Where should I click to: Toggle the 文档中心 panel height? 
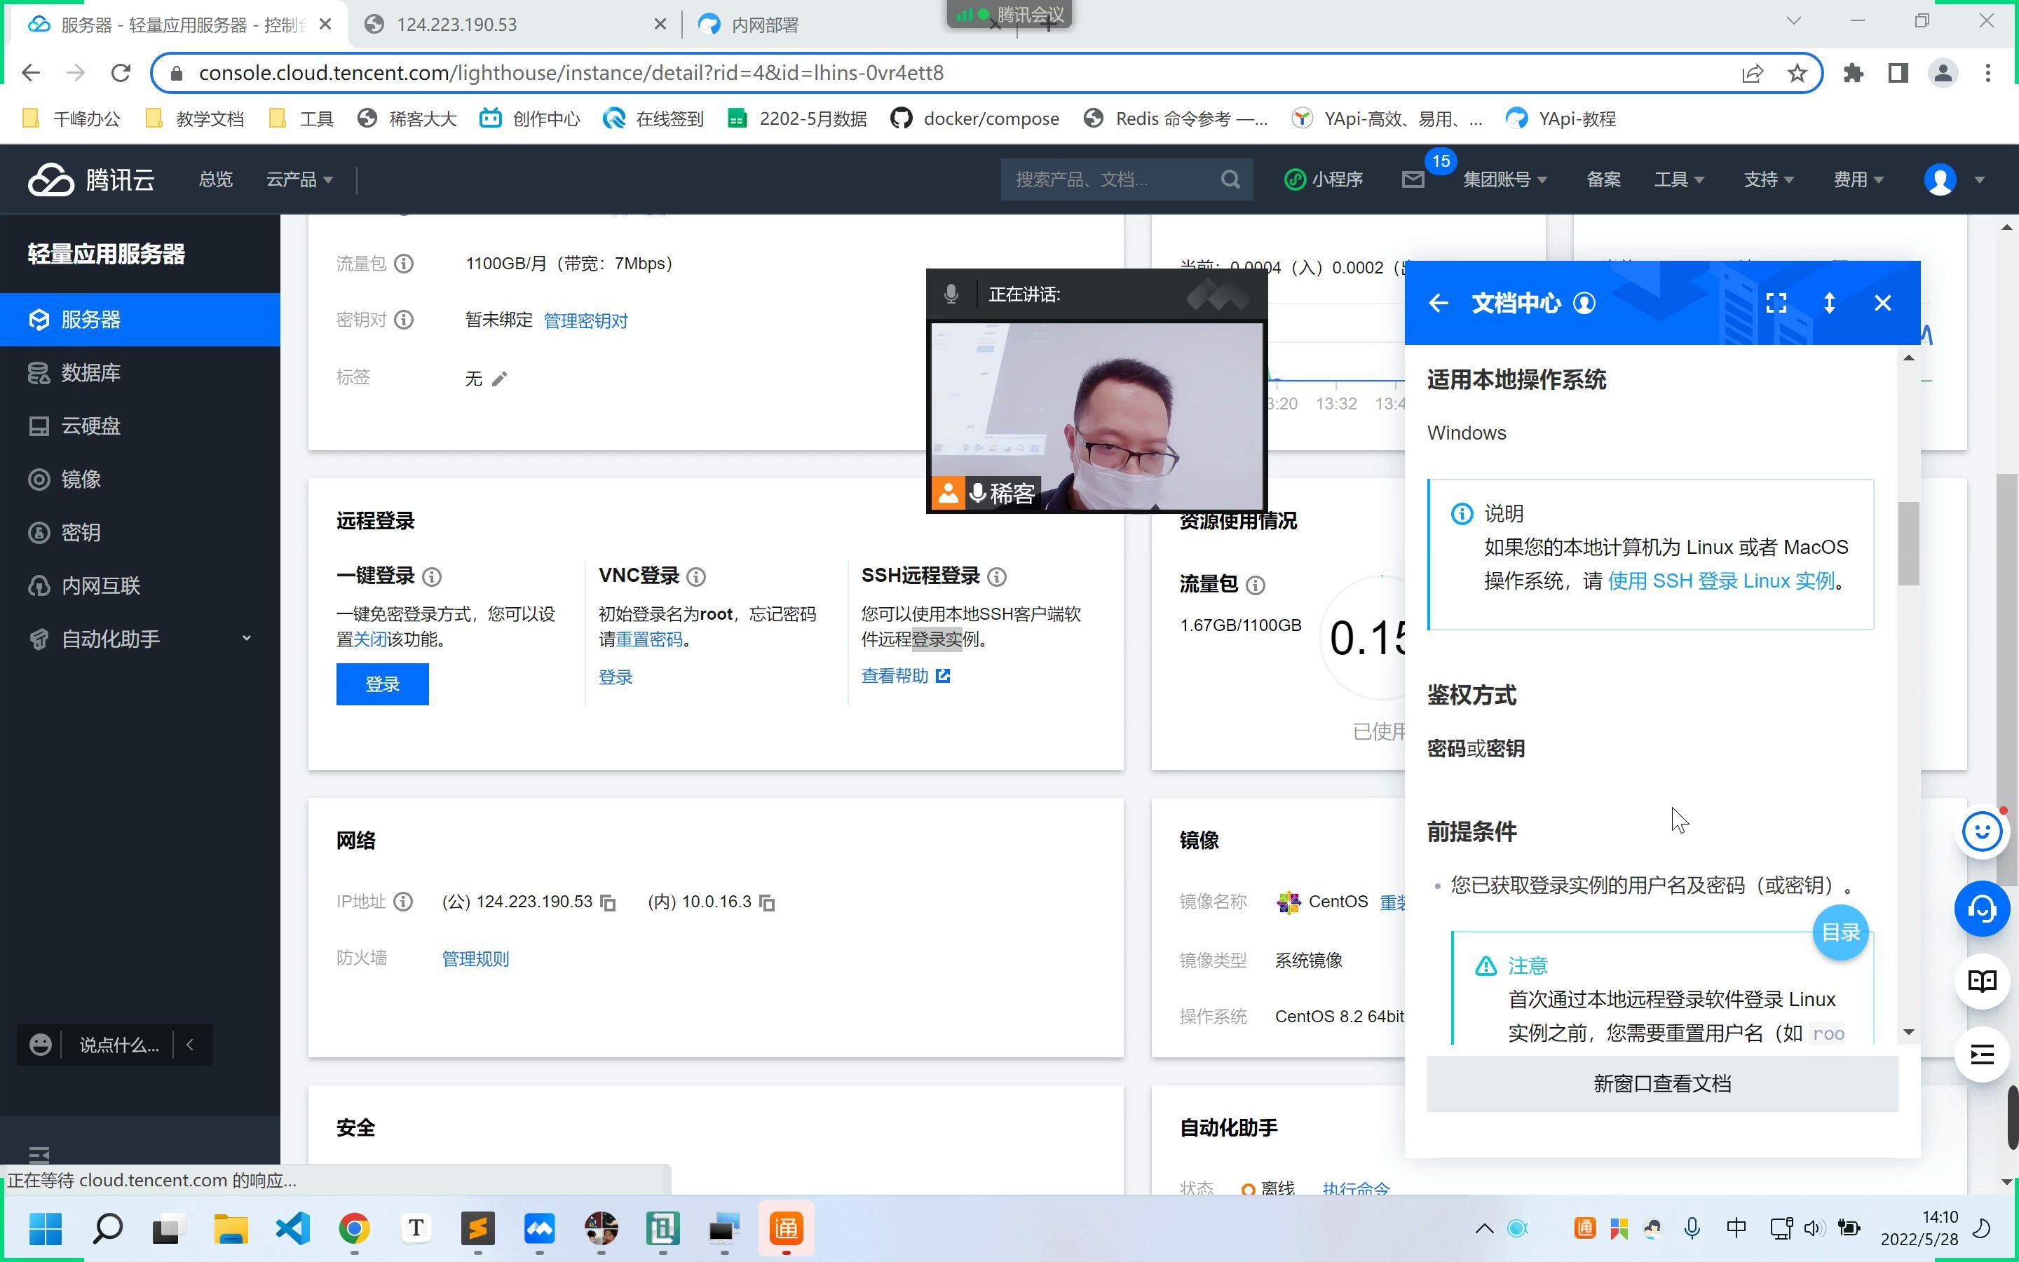coord(1830,303)
